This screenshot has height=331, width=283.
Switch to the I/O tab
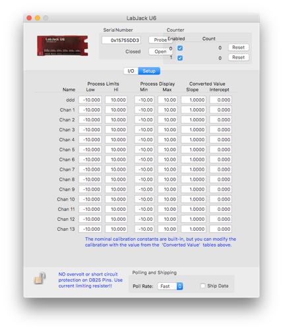(131, 71)
